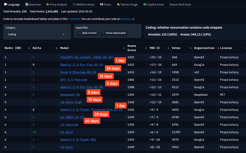The height and width of the screenshot is (153, 246).
Task: Click the 95% CI sort arrow
Action: point(168,48)
